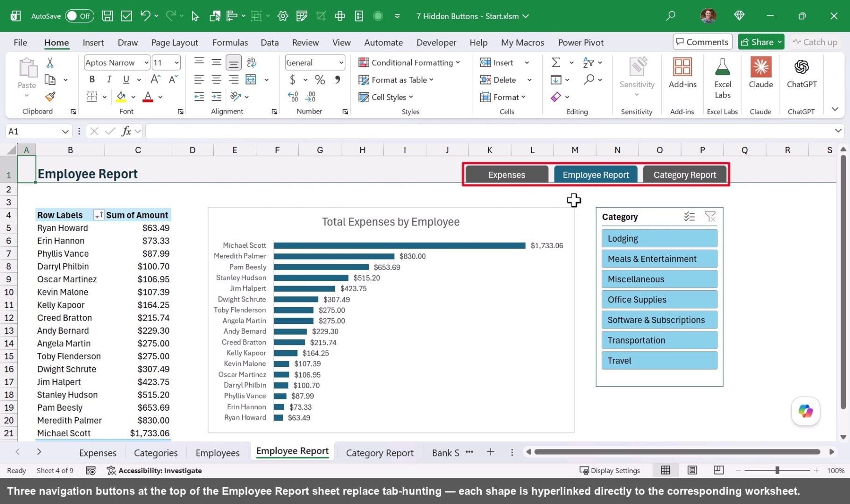The width and height of the screenshot is (850, 504).
Task: Open the Power Pivot ribbon tab
Action: coord(581,42)
